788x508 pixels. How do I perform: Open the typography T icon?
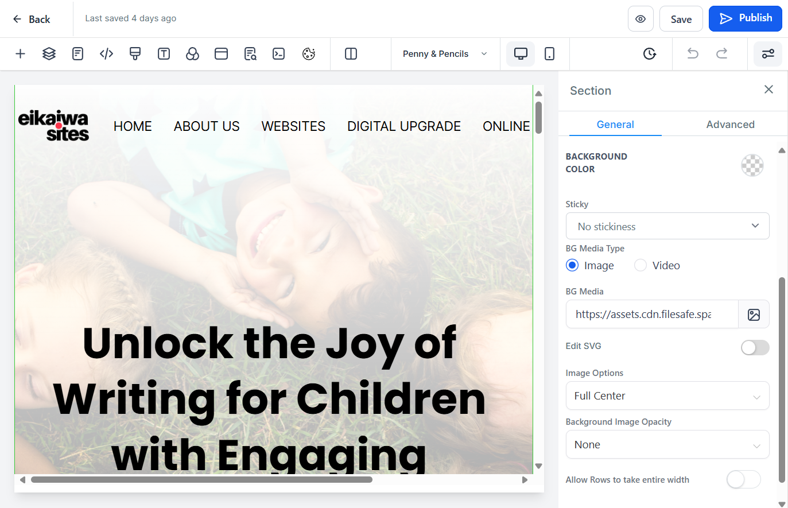pos(164,54)
